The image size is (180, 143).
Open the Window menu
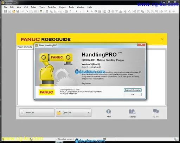pos(81,7)
